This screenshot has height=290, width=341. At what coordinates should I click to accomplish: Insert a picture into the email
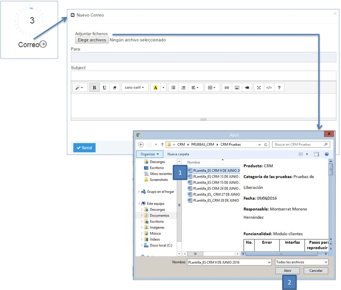pyautogui.click(x=237, y=87)
